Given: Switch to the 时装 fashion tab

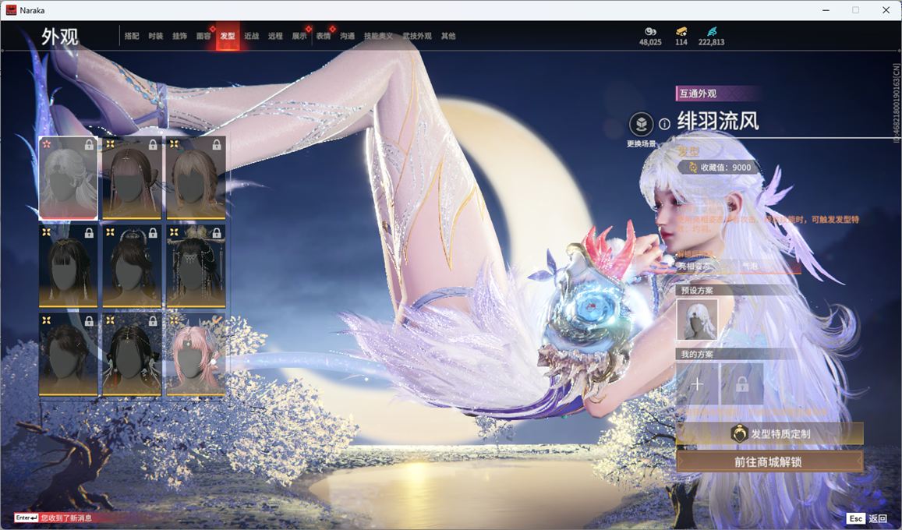Looking at the screenshot, I should pyautogui.click(x=155, y=36).
